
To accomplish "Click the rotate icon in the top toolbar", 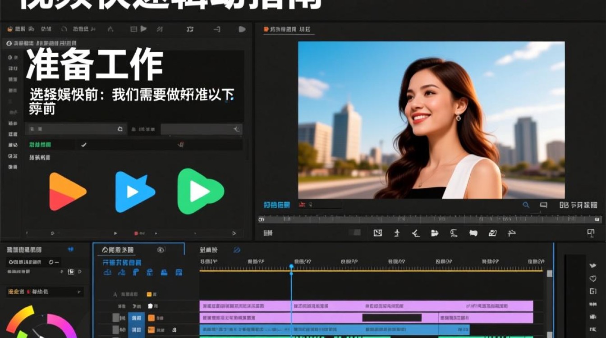I will pyautogui.click(x=64, y=29).
